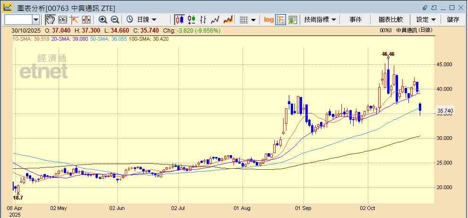Click the zoom out magnifier icon
Viewport: 468px width, 218px height.
coord(115,19)
